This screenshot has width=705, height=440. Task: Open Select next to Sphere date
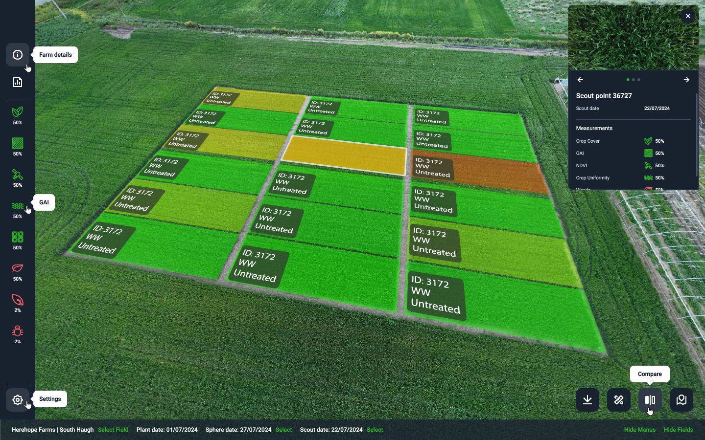pyautogui.click(x=283, y=430)
